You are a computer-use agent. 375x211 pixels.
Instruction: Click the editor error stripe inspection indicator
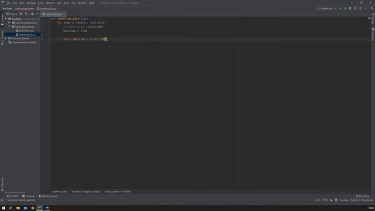(x=370, y=18)
